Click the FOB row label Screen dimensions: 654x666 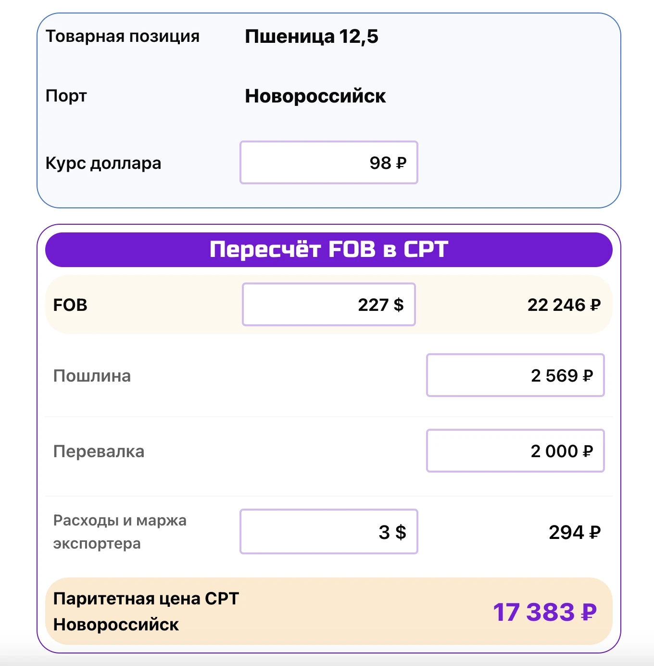(x=70, y=305)
